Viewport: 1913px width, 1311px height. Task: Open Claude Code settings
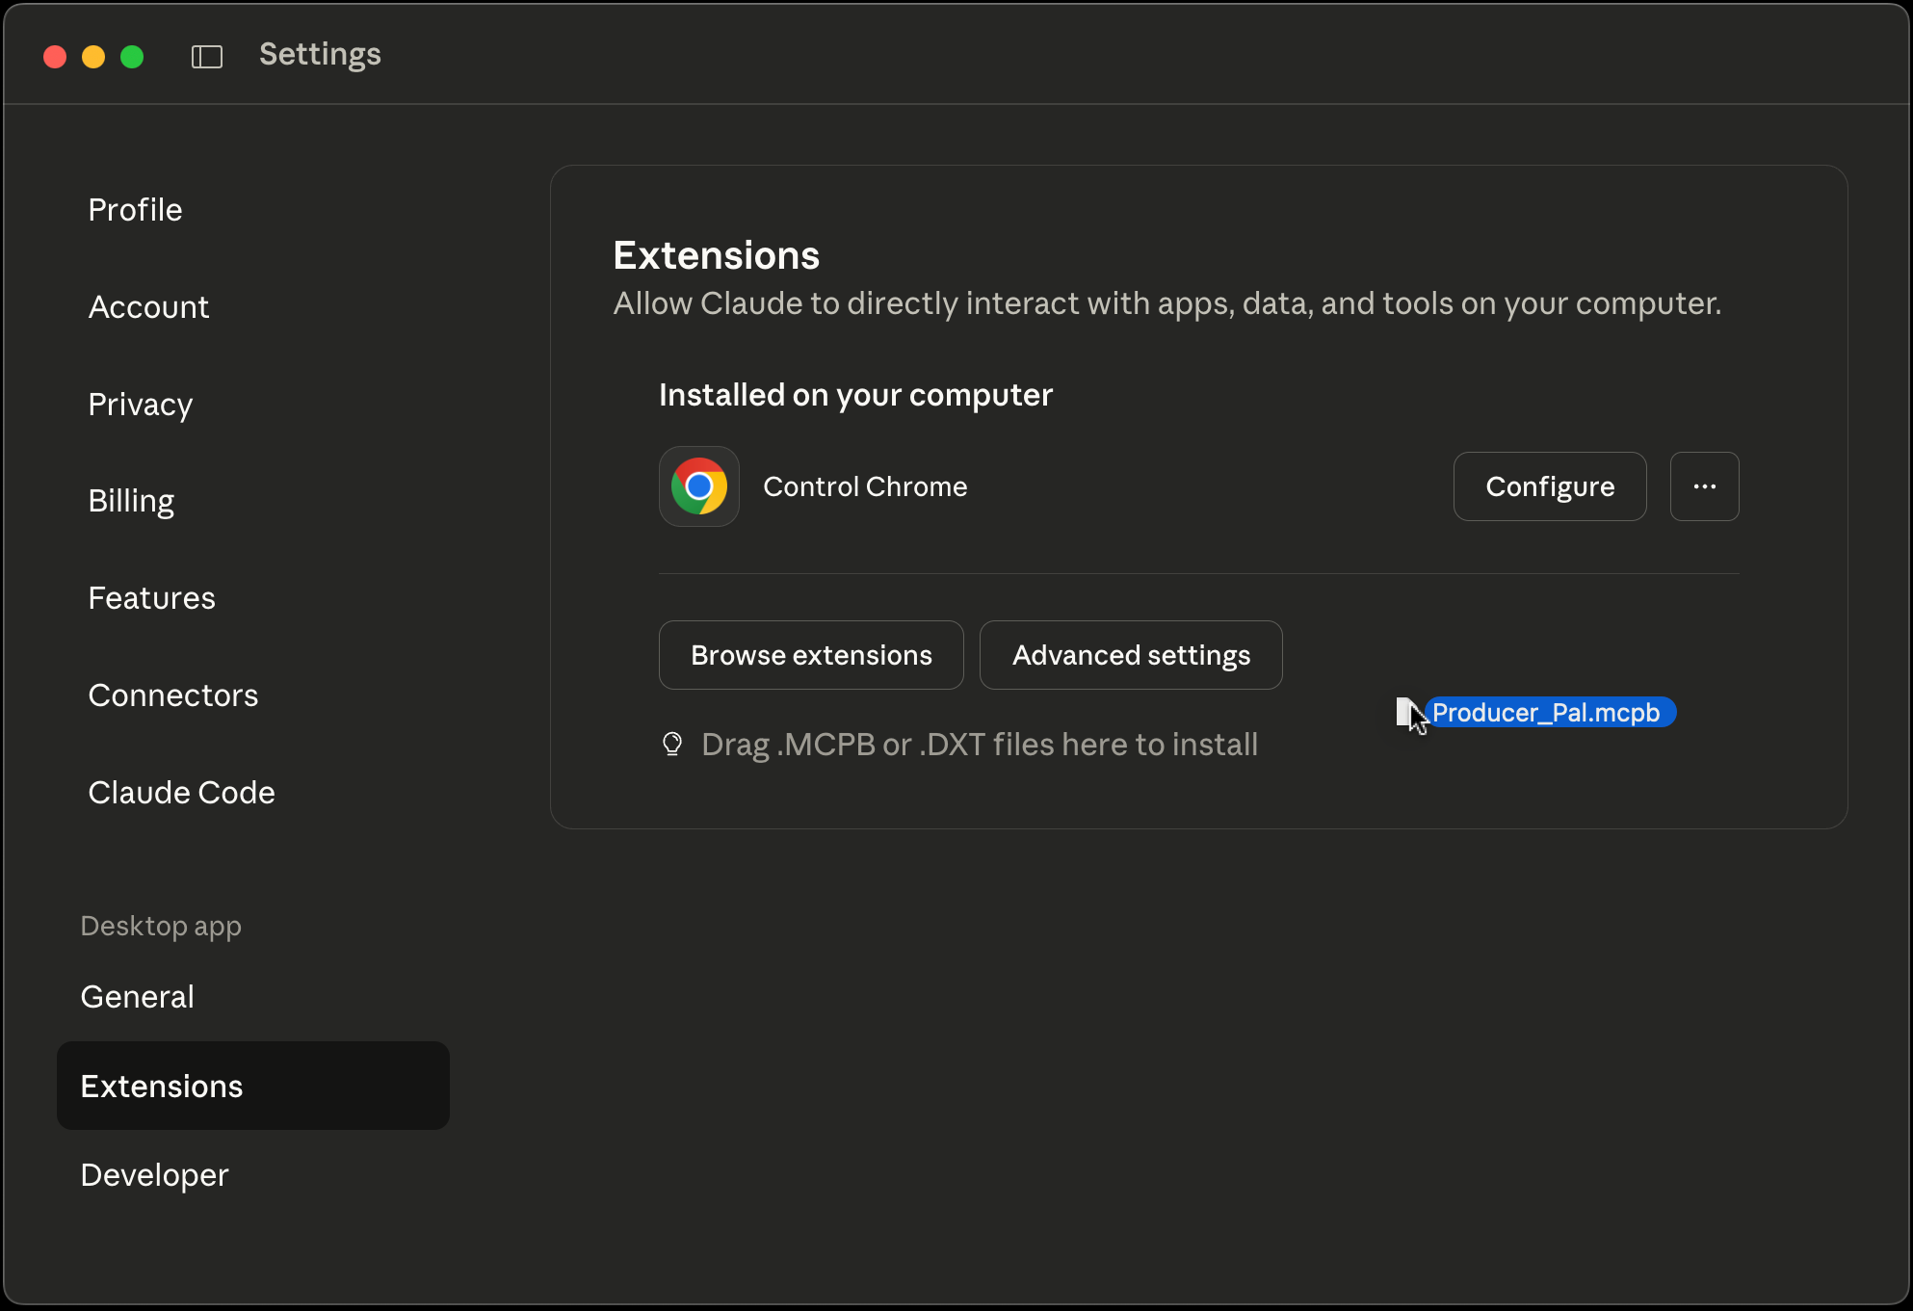coord(181,792)
